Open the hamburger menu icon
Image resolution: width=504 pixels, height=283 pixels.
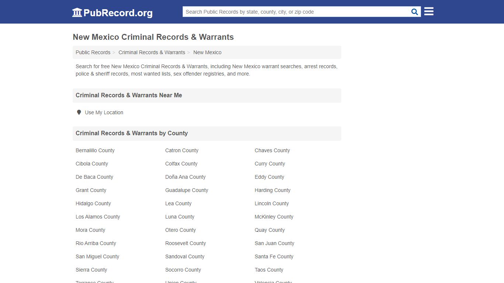pos(429,11)
